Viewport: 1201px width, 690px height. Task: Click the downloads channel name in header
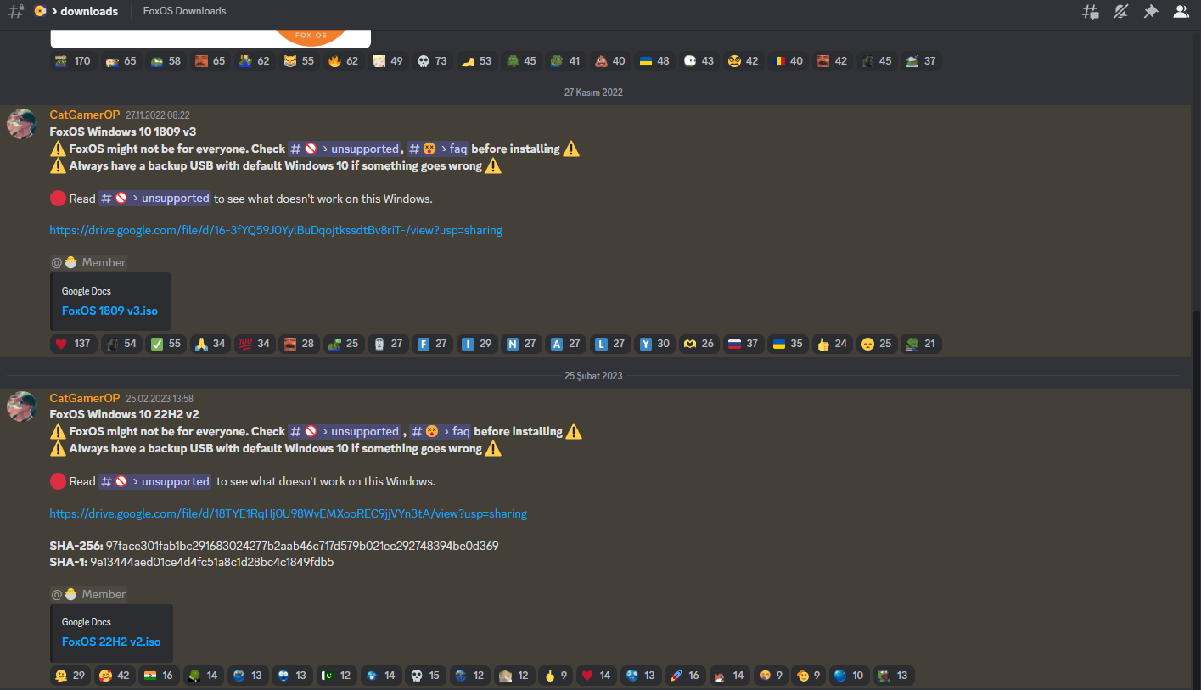(89, 12)
